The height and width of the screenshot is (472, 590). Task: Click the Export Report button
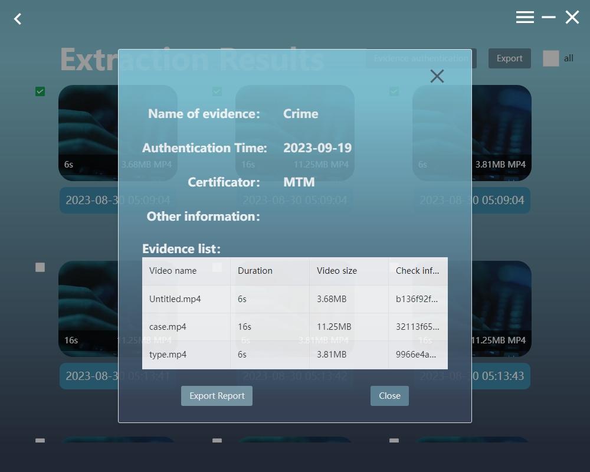[x=217, y=396]
